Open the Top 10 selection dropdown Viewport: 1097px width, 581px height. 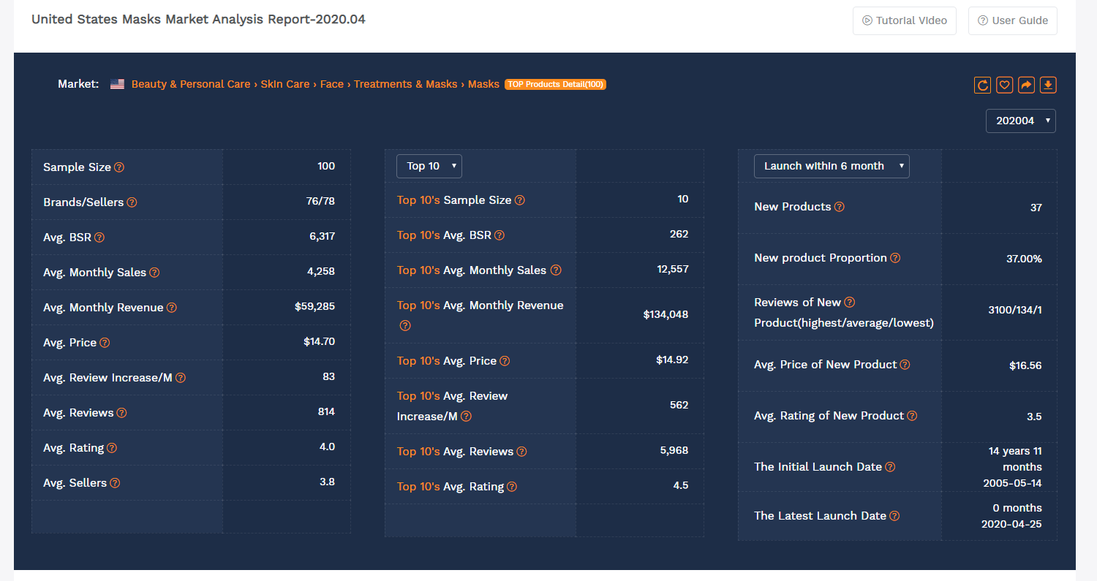tap(429, 166)
